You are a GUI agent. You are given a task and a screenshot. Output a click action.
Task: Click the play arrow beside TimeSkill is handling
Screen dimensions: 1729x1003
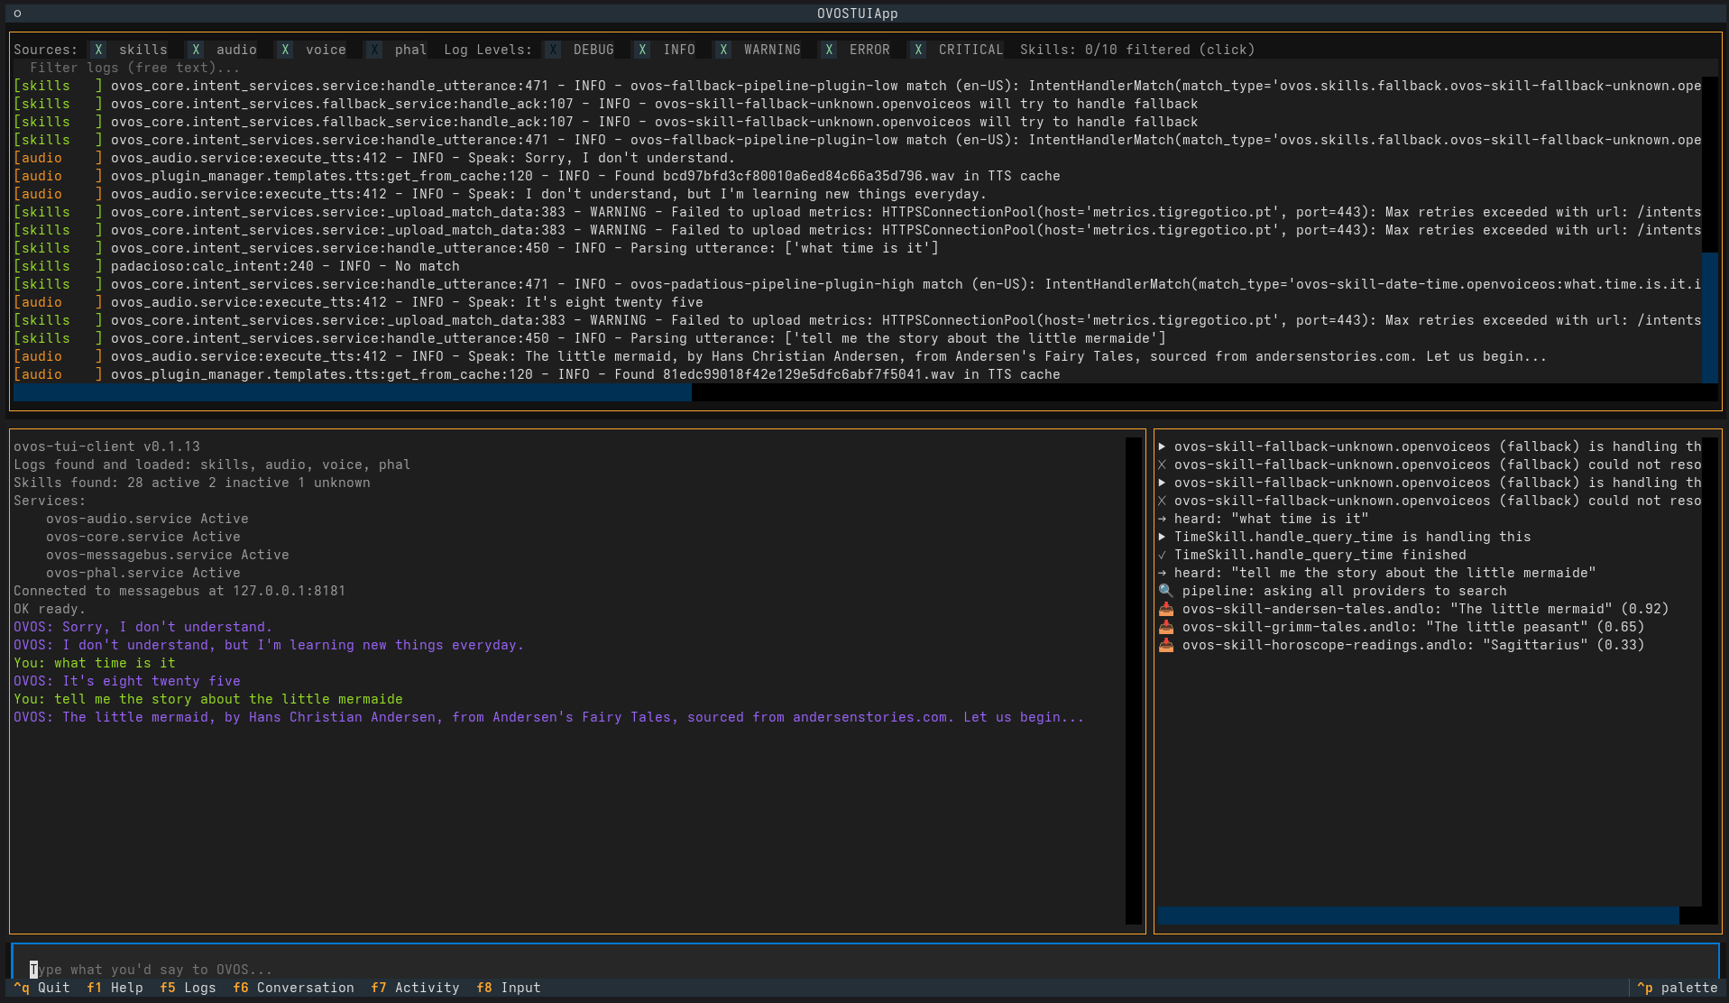coord(1162,537)
